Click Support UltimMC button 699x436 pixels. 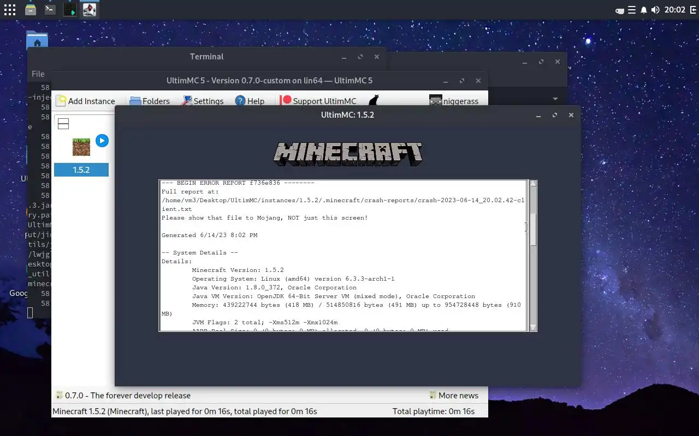318,101
